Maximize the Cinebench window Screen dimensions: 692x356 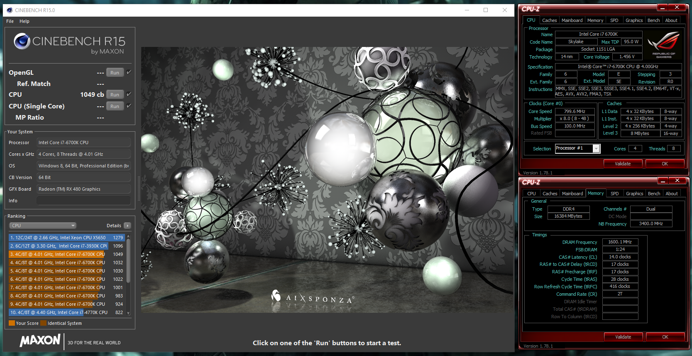click(x=486, y=10)
